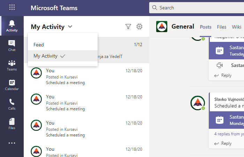Select Feed from the dropdown menu
244x157 pixels.
[39, 45]
